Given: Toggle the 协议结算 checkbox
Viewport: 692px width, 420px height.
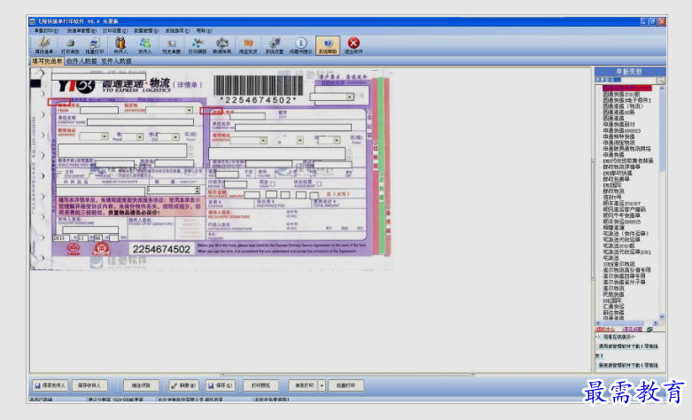Looking at the screenshot, I should click(319, 183).
